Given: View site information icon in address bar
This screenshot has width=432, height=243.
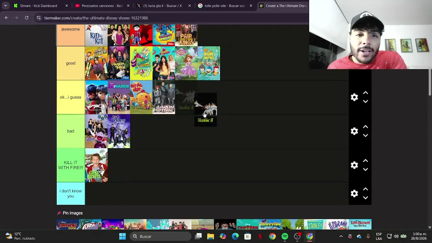Looking at the screenshot, I should click(x=38, y=18).
